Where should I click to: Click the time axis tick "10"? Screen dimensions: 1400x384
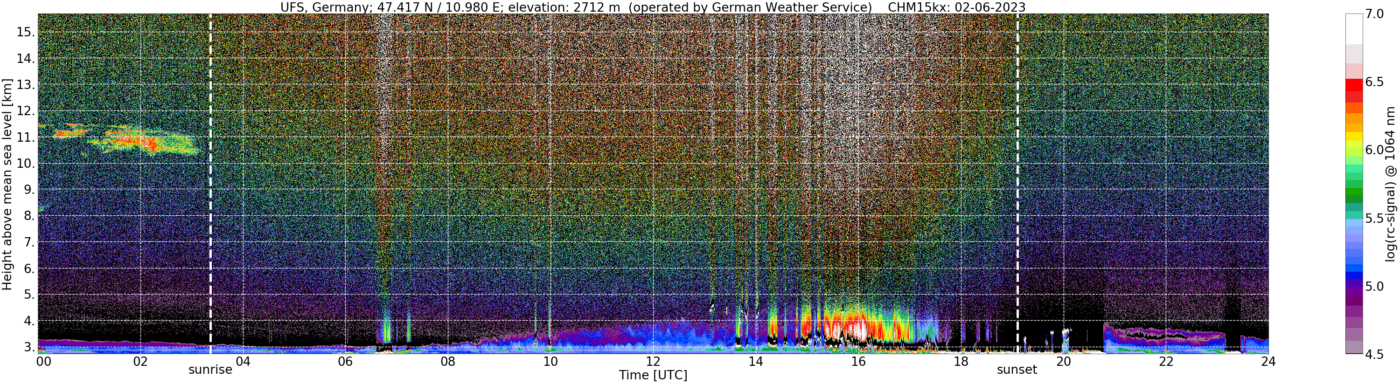(x=550, y=361)
